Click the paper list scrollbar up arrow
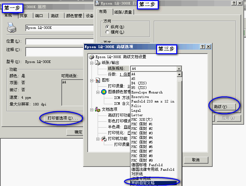Image resolution: width=246 pixels, height=186 pixels. click(179, 74)
